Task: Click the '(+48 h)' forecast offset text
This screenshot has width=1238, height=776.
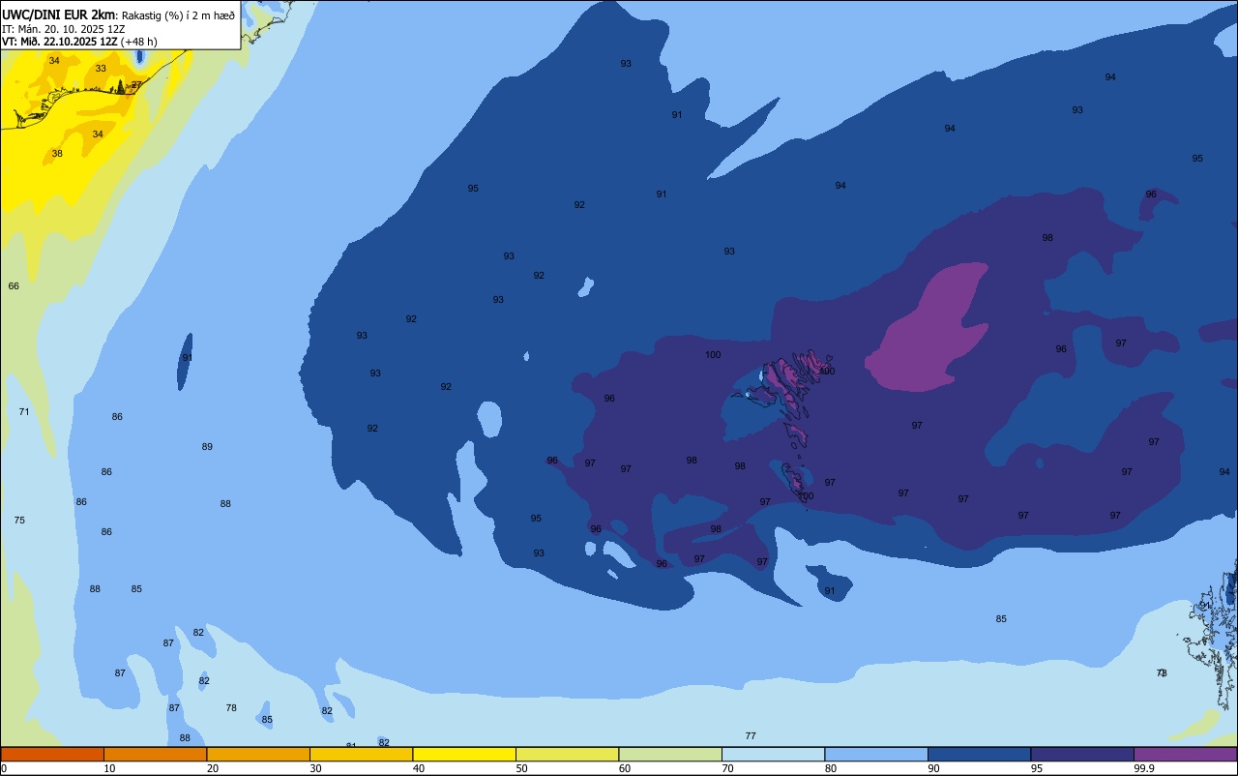Action: tap(139, 42)
